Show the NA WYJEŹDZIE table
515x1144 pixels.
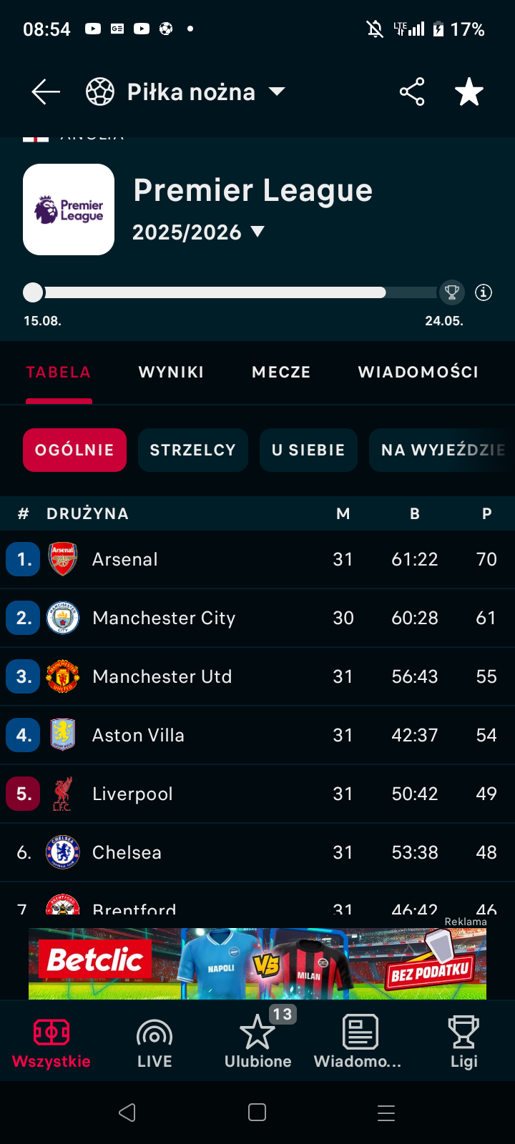(442, 450)
